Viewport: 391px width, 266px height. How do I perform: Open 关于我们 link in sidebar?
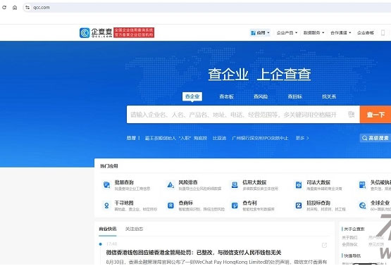click(349, 238)
